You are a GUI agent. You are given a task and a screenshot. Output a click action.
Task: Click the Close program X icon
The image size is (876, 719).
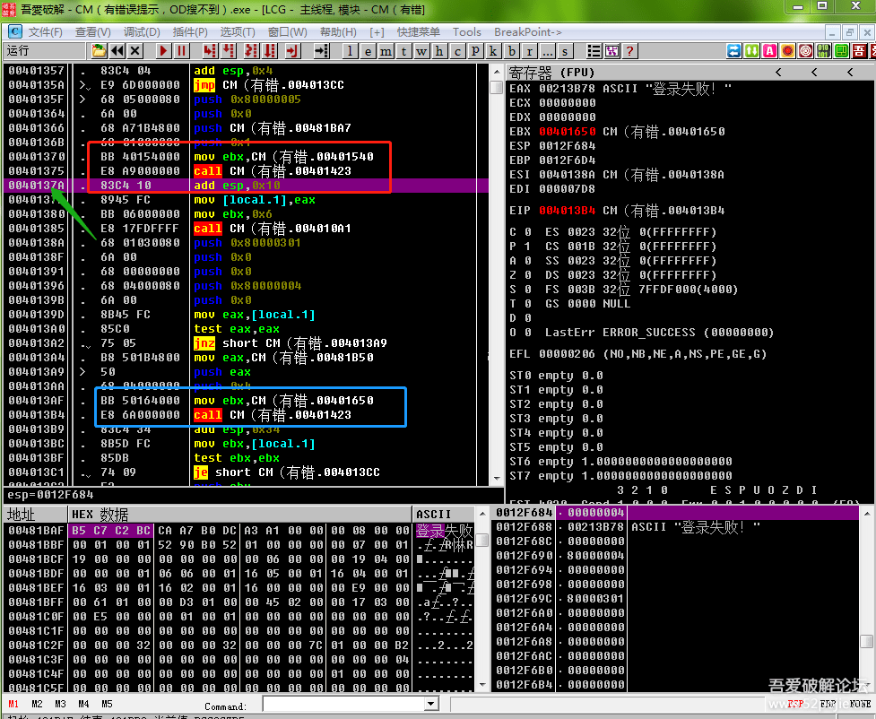(135, 51)
